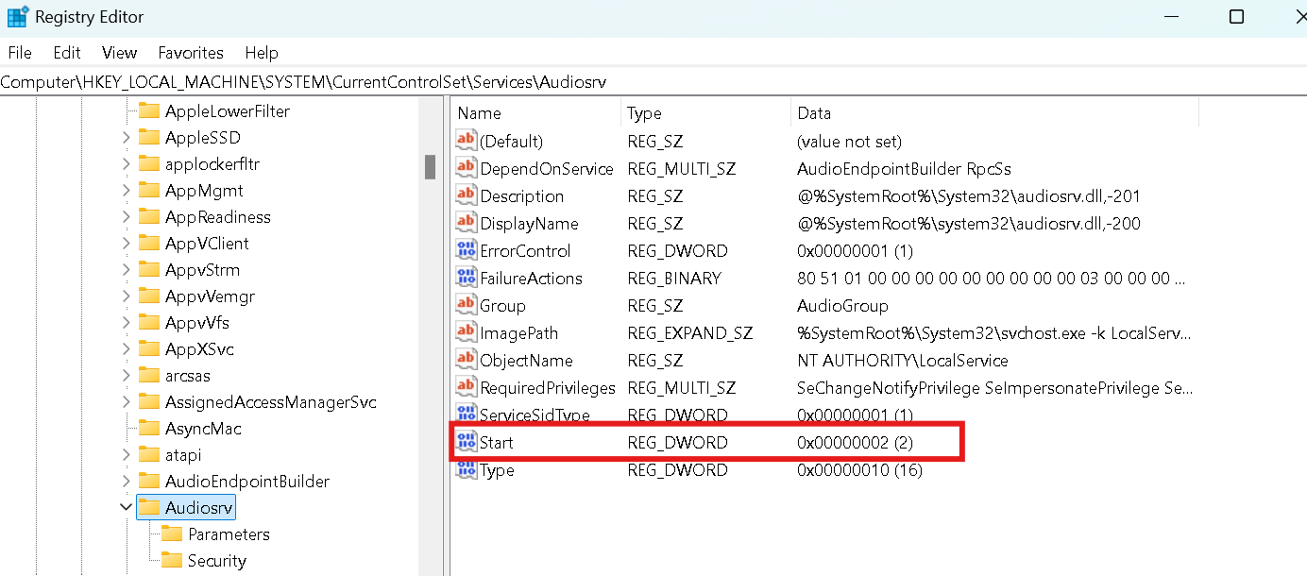This screenshot has height=576, width=1307.
Task: Select the AppReadiness folder icon
Action: click(x=149, y=216)
